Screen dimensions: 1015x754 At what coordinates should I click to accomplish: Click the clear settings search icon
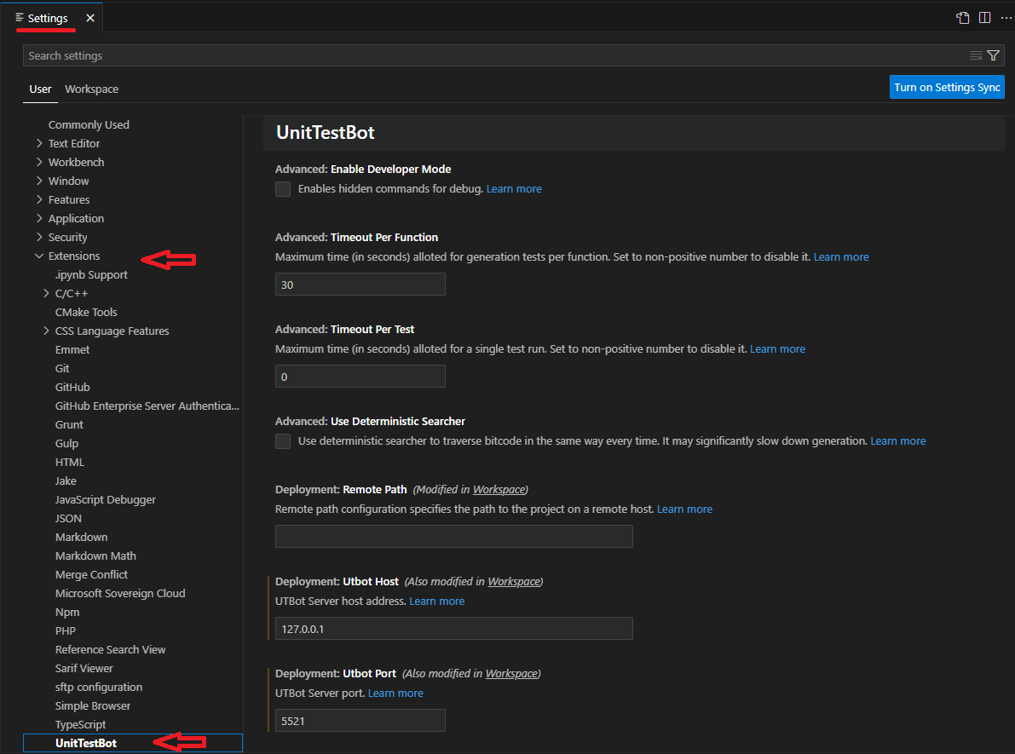(x=976, y=56)
